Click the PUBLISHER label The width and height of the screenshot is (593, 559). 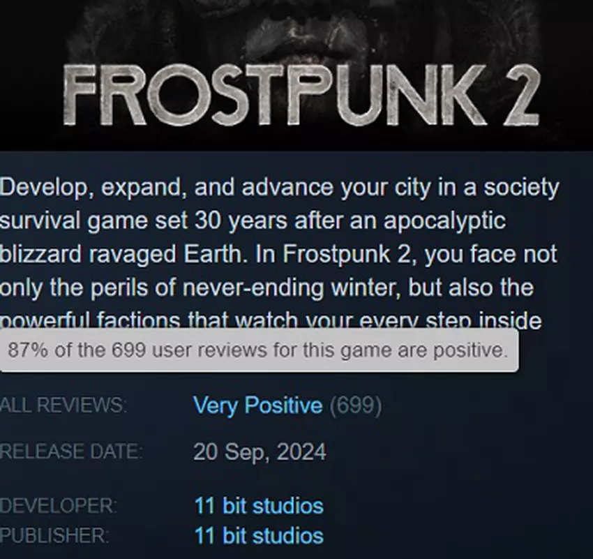pos(55,535)
